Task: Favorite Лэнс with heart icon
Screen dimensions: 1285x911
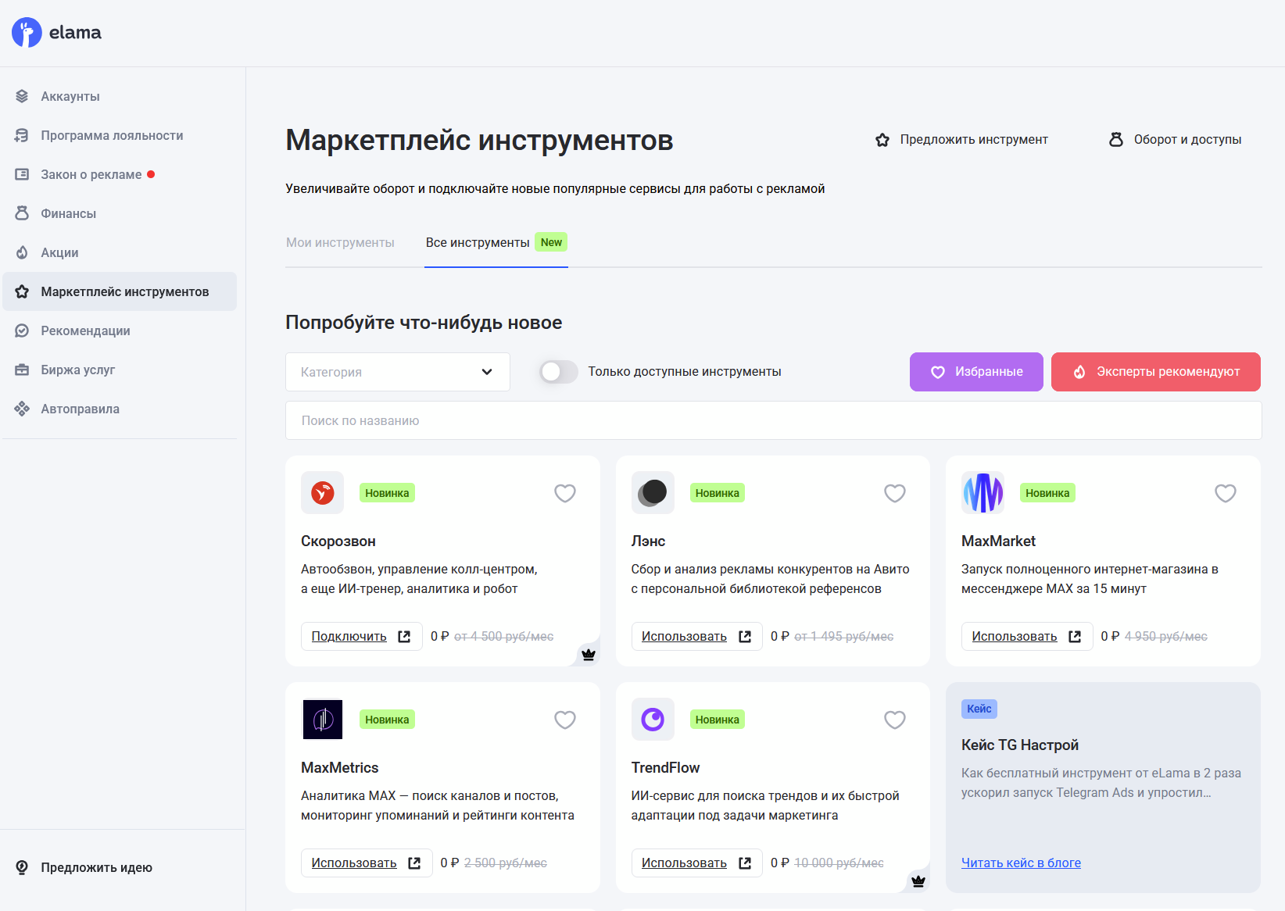Action: [895, 493]
